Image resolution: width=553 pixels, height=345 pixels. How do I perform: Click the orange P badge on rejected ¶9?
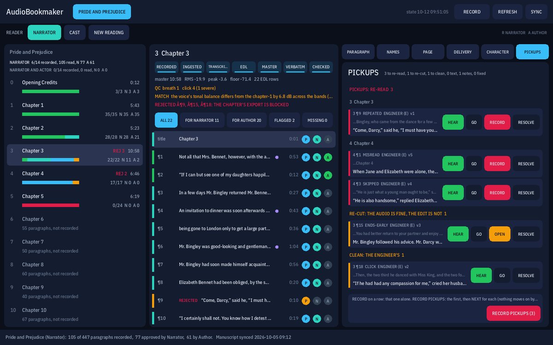(306, 300)
